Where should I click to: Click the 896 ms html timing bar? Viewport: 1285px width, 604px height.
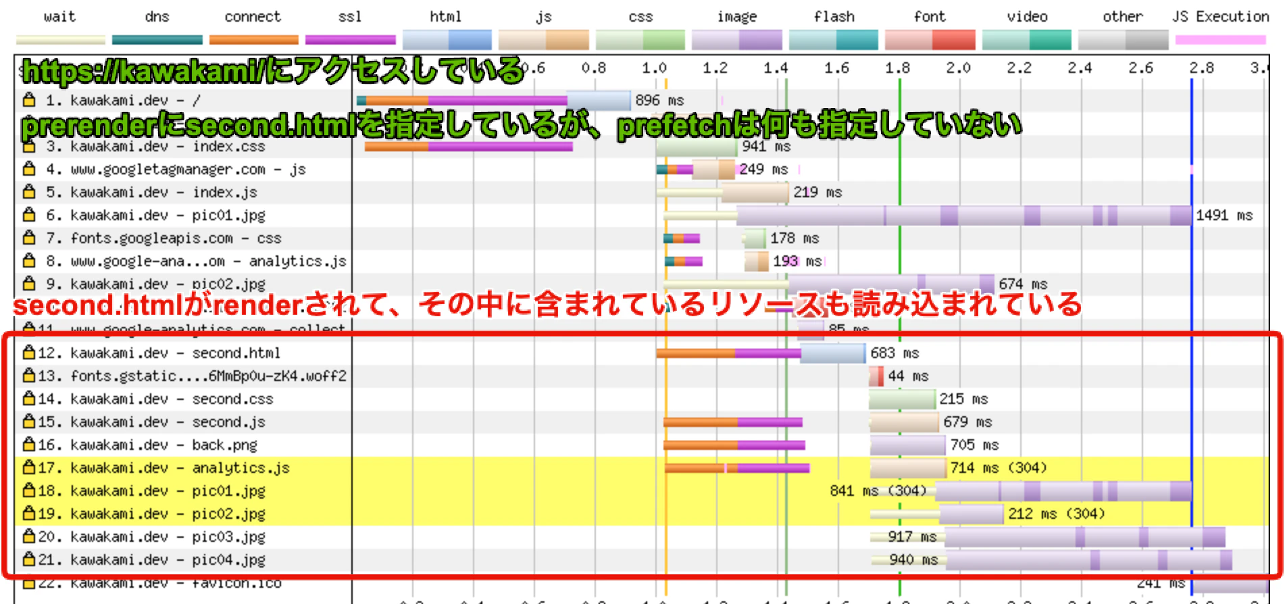599,101
